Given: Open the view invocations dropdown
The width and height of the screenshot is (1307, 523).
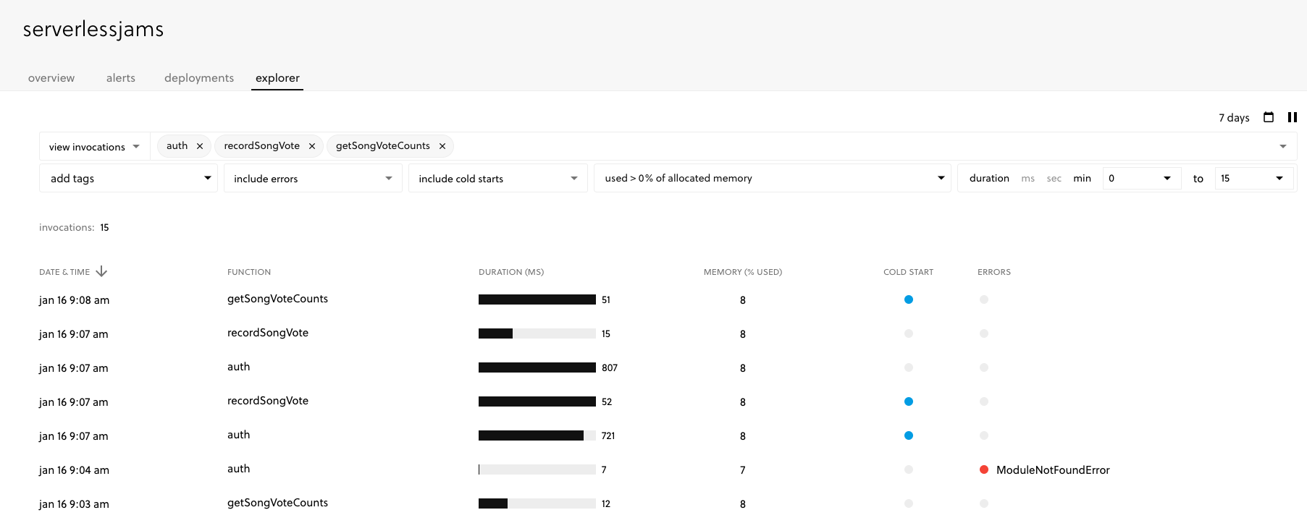Looking at the screenshot, I should coord(94,147).
